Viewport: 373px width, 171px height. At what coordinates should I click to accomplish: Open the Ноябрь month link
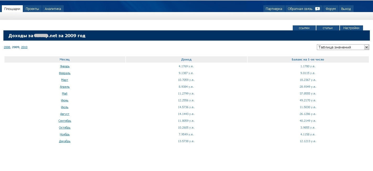point(65,134)
